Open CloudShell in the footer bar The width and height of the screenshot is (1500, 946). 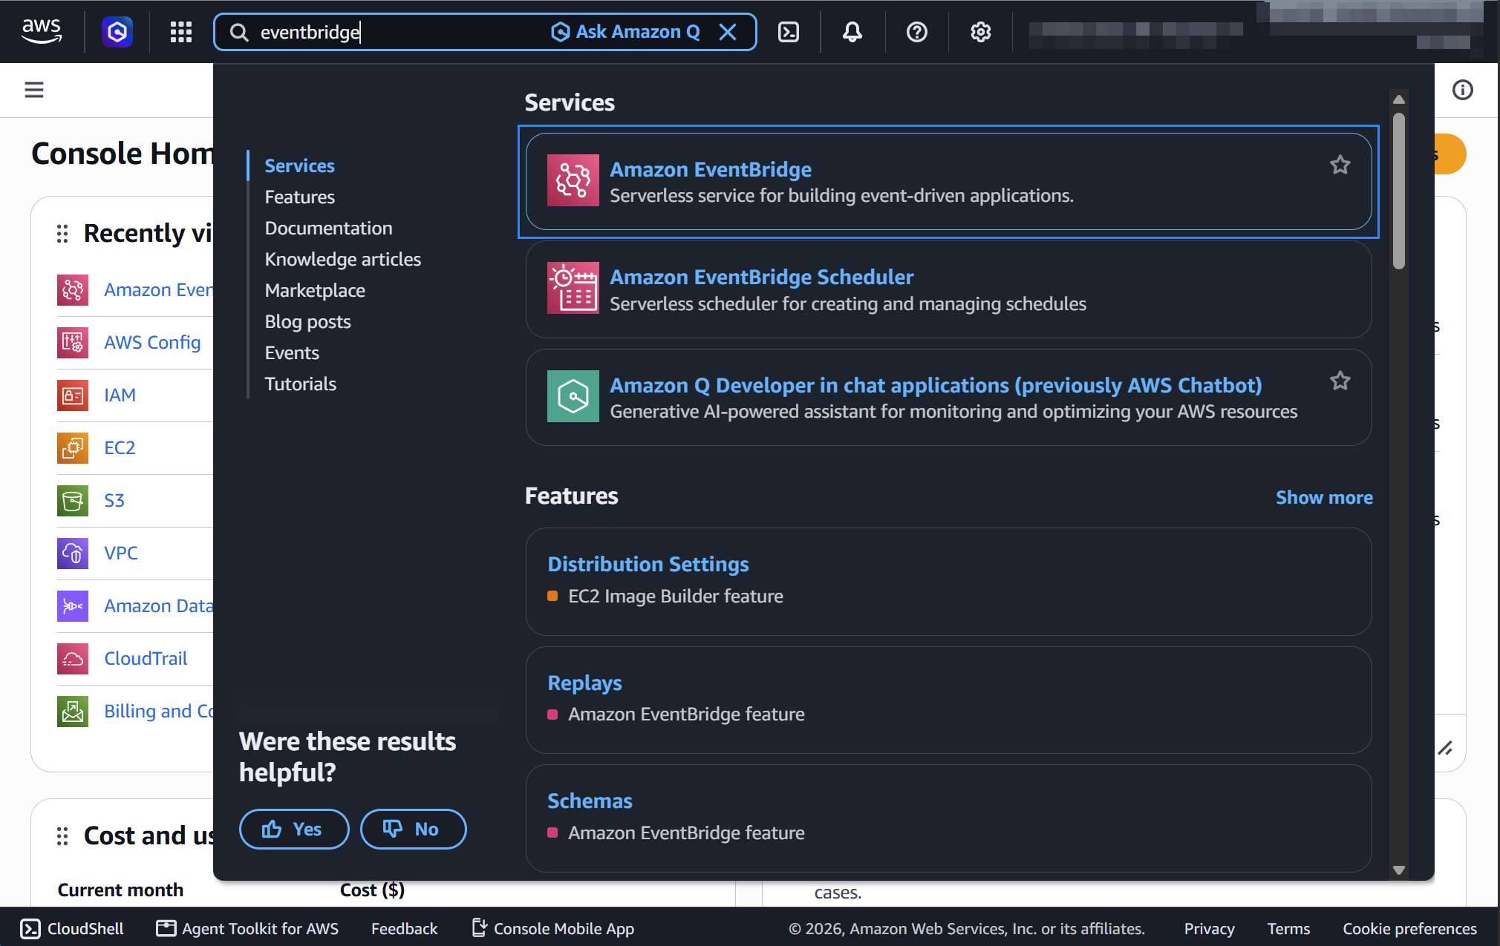pyautogui.click(x=72, y=928)
